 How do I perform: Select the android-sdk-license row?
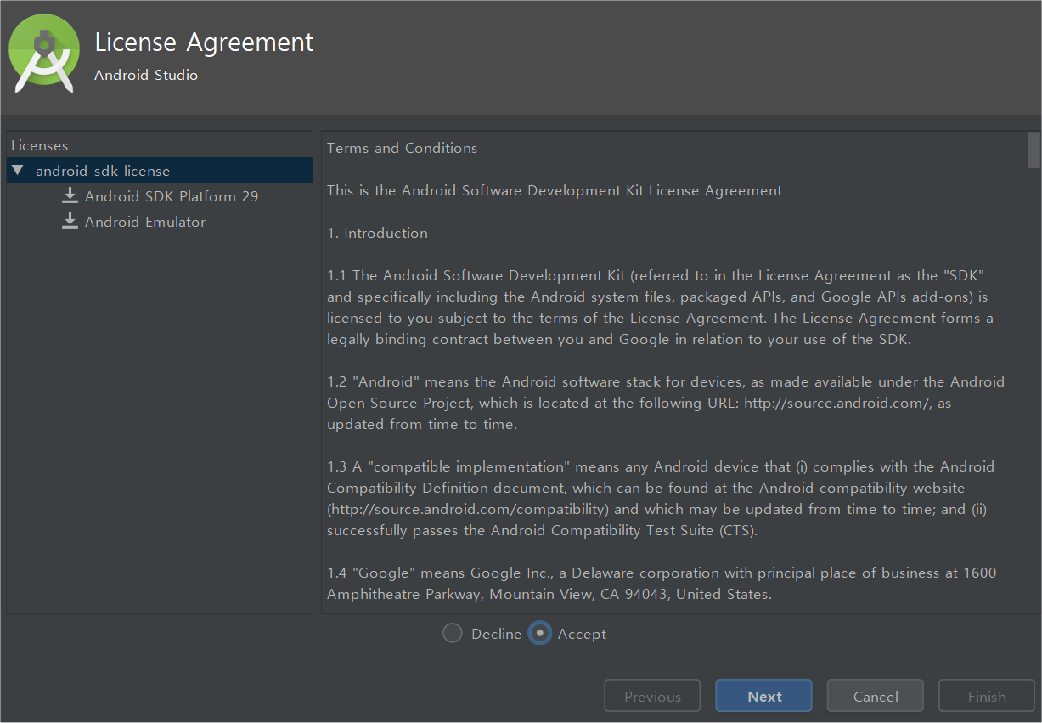coord(160,171)
